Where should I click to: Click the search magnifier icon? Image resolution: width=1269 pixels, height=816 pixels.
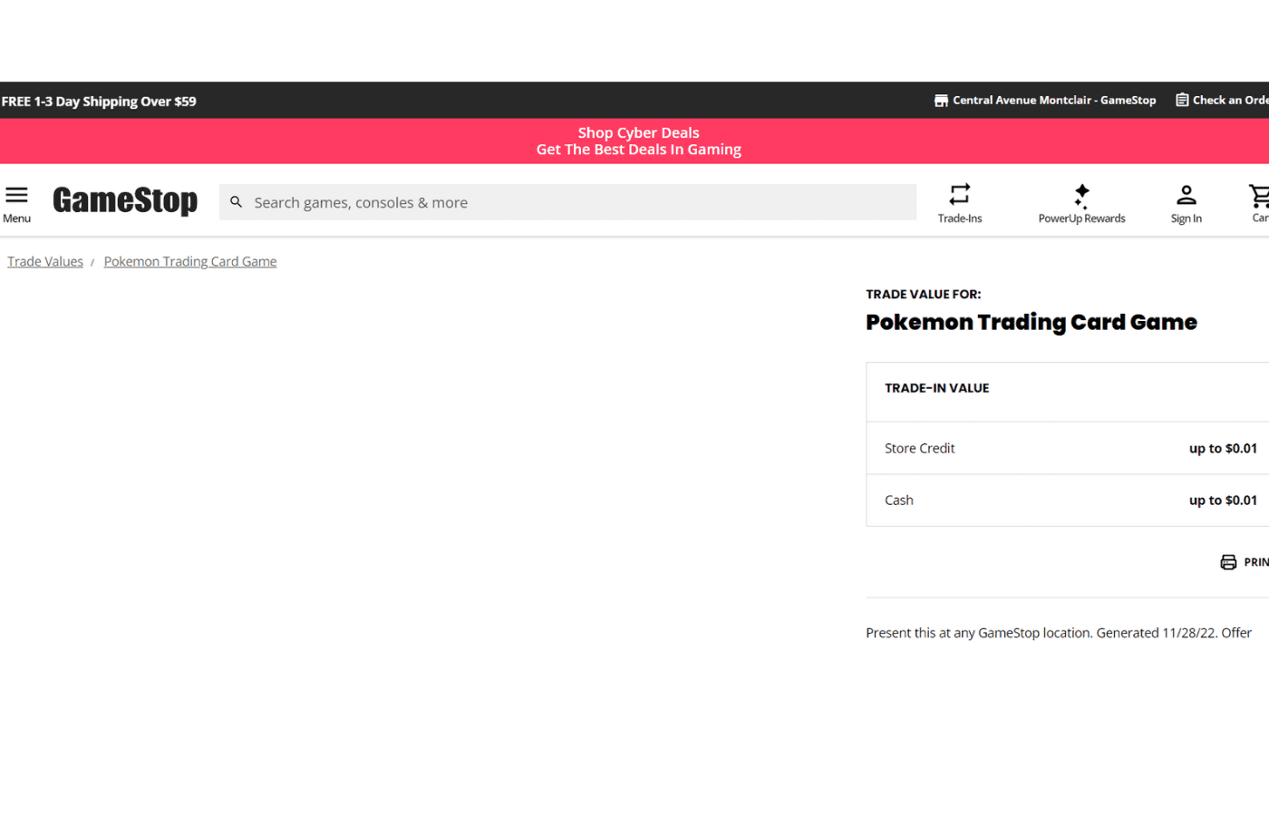click(236, 202)
